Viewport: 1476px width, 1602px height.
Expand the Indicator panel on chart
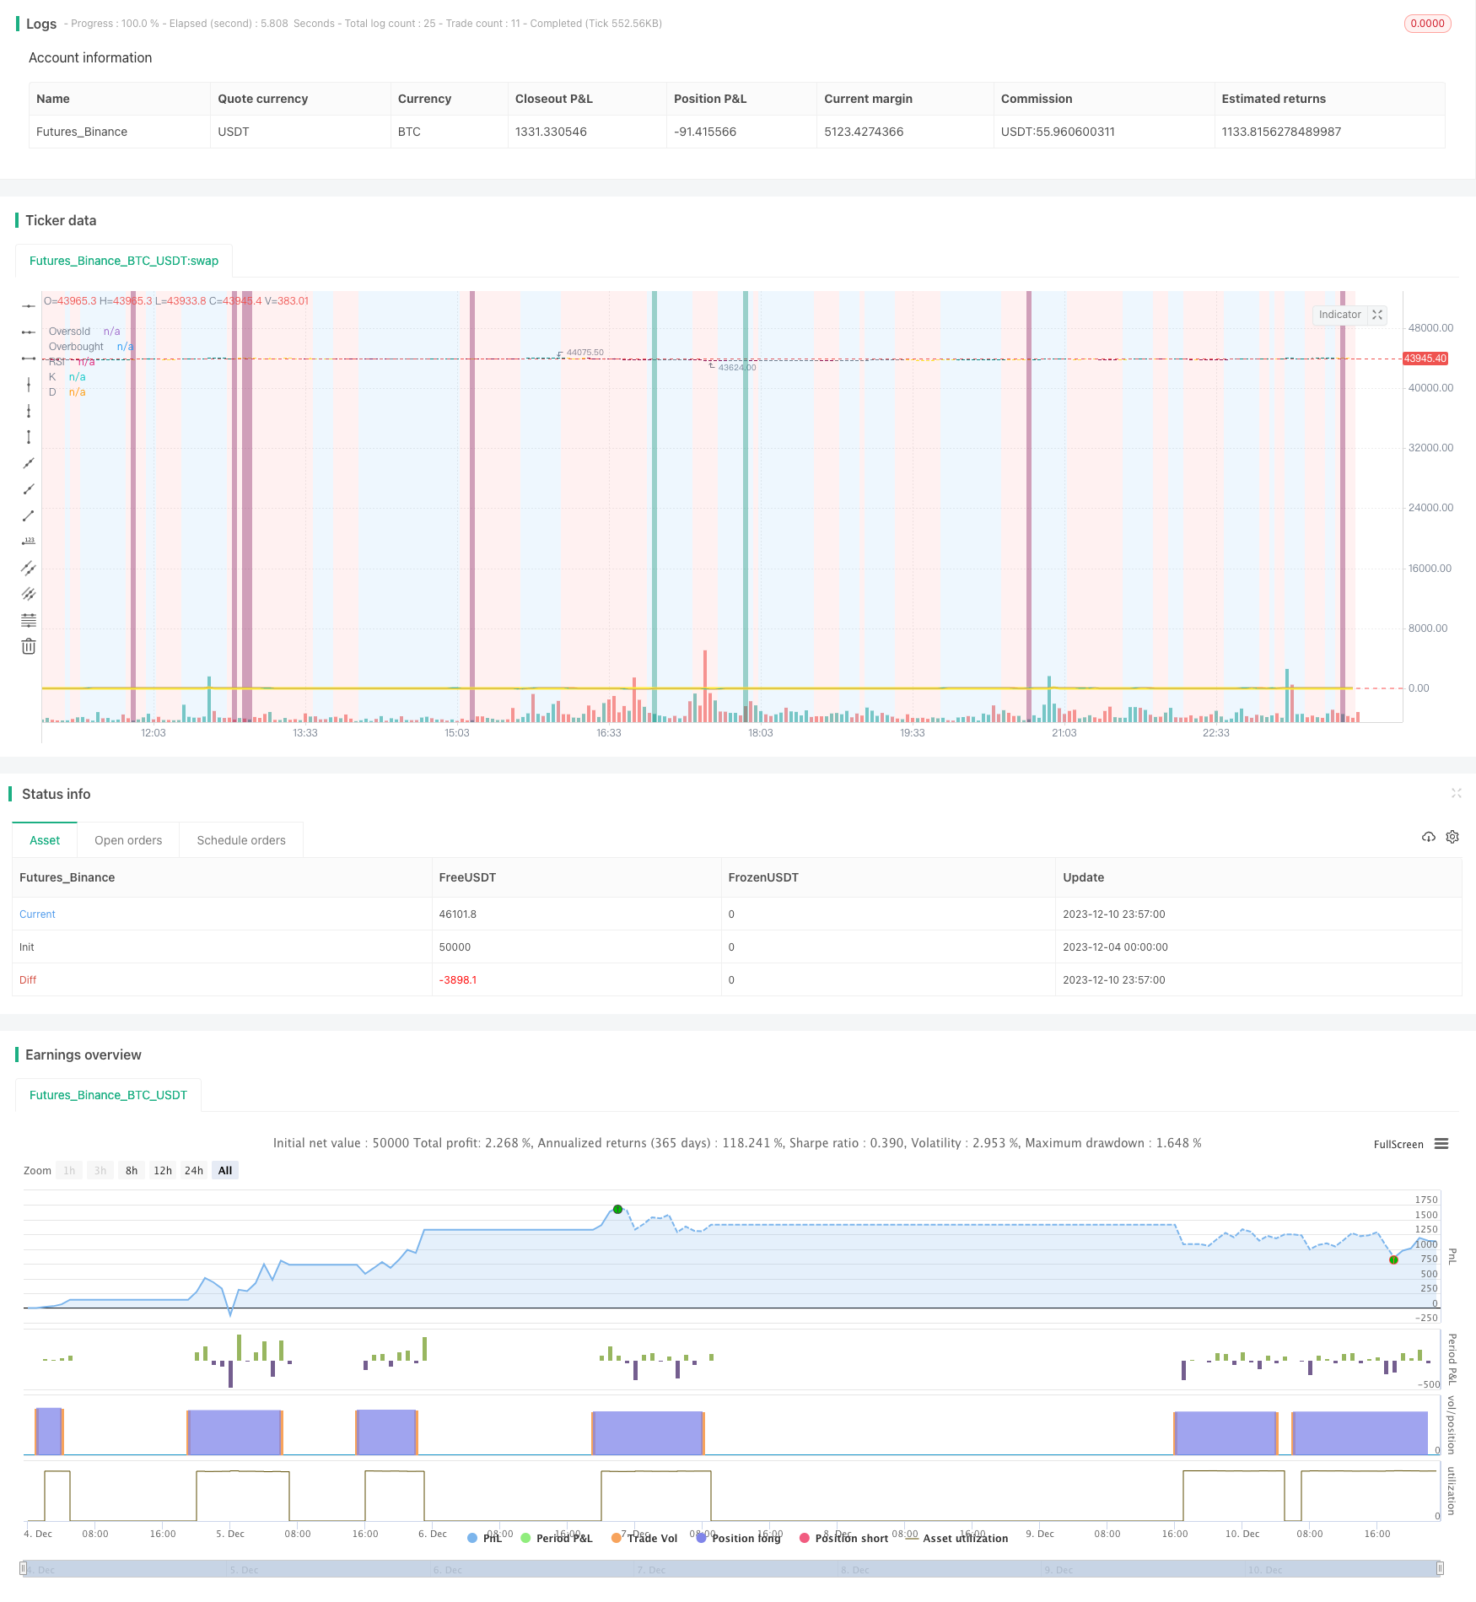[x=1339, y=315]
